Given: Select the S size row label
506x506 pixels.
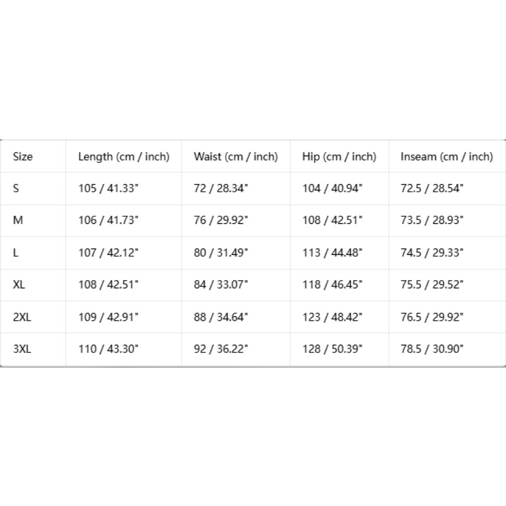Looking at the screenshot, I should click(16, 188).
